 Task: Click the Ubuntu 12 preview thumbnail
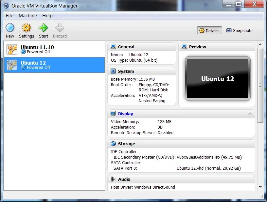[x=218, y=79]
